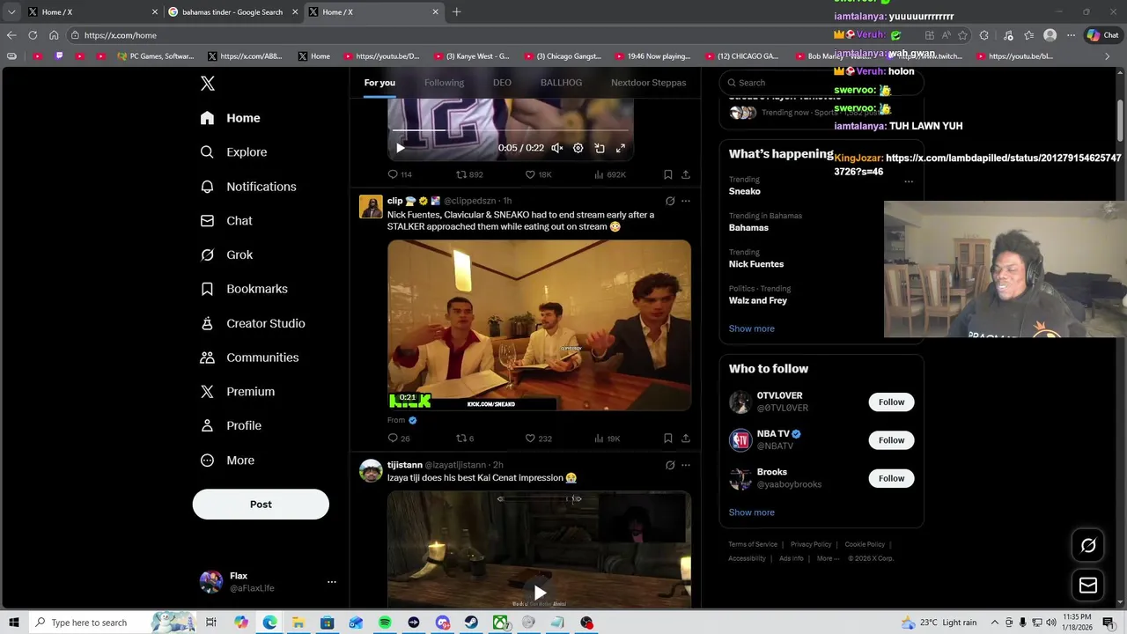
Task: Unmute the top video's sound
Action: point(556,148)
